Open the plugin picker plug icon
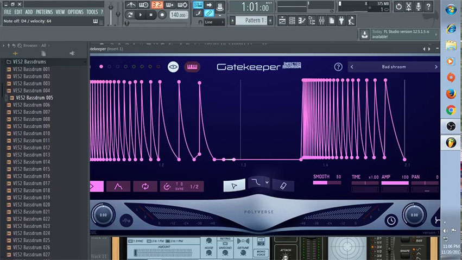Image resolution: width=462 pixels, height=260 pixels. coord(341,21)
